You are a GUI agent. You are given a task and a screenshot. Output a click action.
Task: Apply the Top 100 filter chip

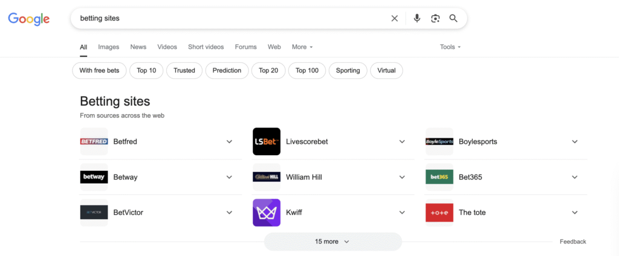pyautogui.click(x=307, y=71)
